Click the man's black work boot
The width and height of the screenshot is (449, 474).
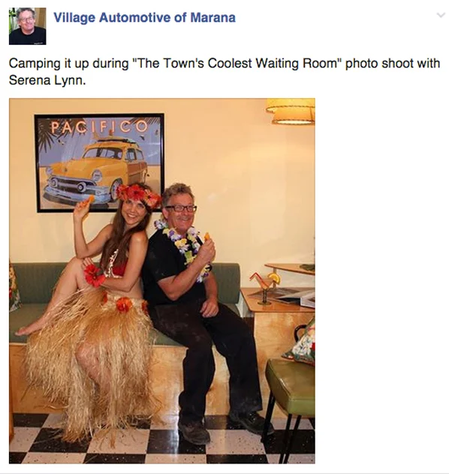point(194,430)
